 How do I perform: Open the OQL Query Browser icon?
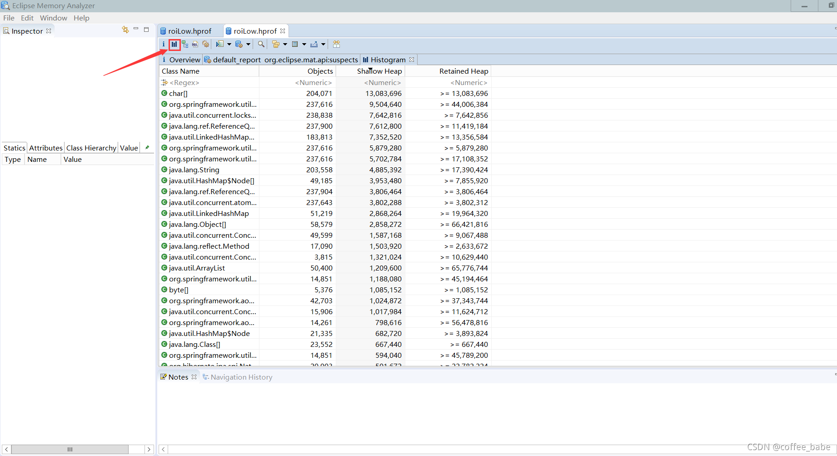[x=195, y=44]
